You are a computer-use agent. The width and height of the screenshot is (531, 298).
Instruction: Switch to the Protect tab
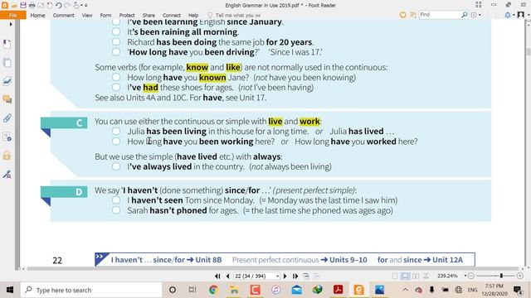(127, 15)
